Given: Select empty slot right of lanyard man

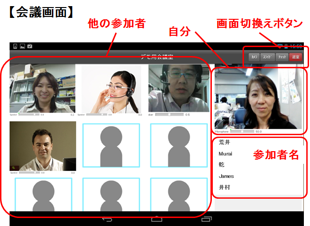Looking at the screenshot, I should pyautogui.click(x=111, y=145).
